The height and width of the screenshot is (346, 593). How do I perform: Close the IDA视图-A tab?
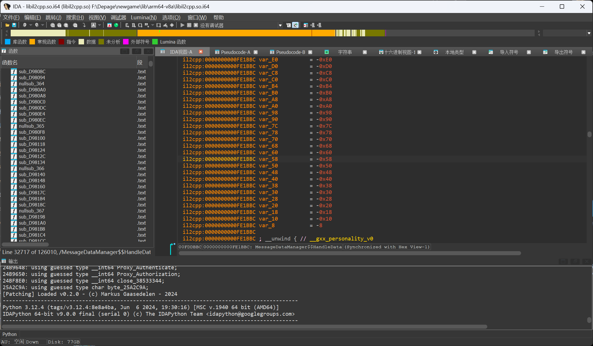click(x=201, y=52)
